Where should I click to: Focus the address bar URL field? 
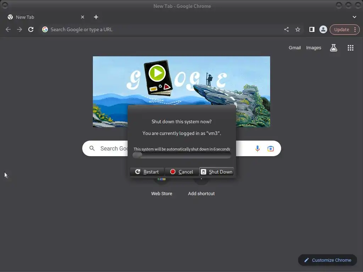tap(162, 29)
